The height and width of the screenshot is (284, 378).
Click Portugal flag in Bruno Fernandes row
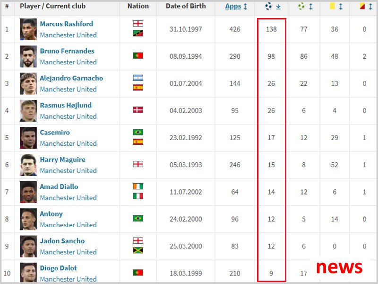[138, 55]
